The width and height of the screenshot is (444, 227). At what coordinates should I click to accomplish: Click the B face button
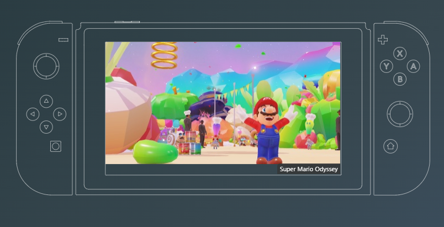point(400,79)
